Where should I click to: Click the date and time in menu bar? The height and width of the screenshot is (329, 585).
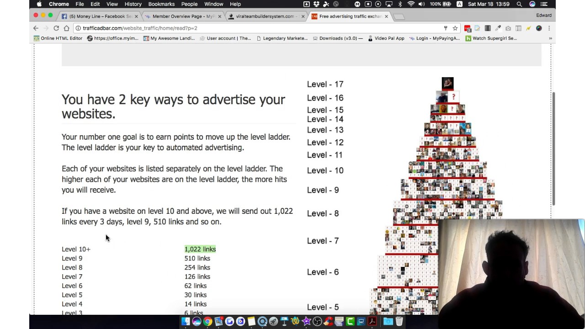[x=489, y=4]
